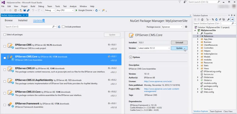Check the Include prerelease checkbox

coord(63,27)
